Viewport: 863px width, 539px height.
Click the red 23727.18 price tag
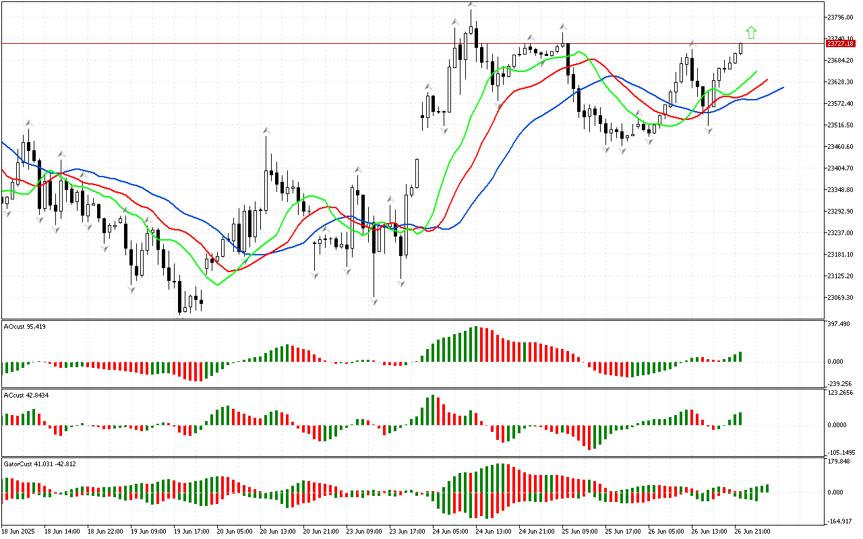pos(840,43)
